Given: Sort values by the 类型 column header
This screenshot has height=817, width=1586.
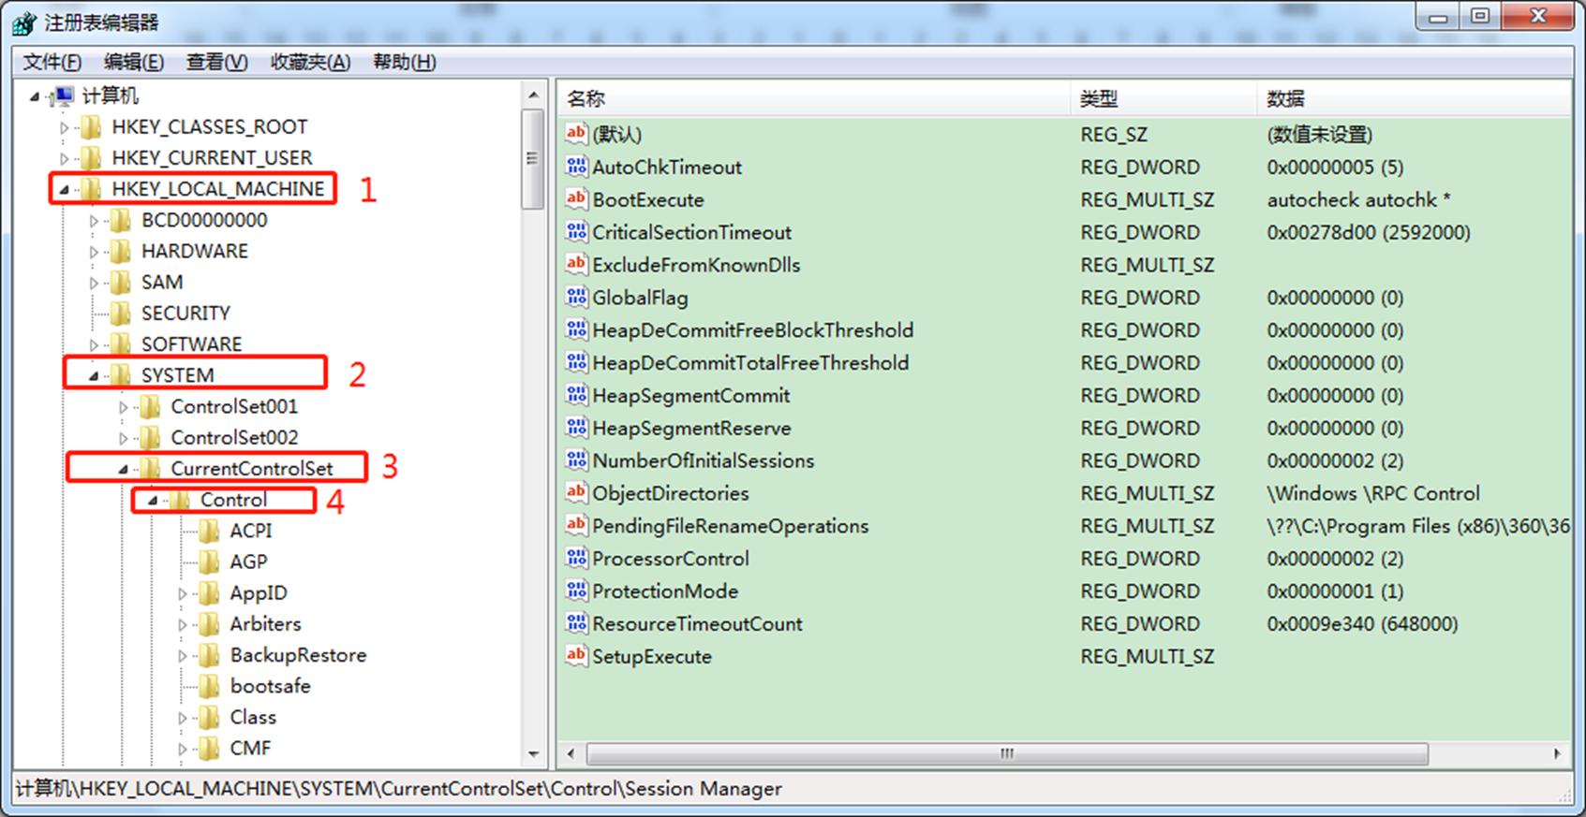Looking at the screenshot, I should pyautogui.click(x=1164, y=98).
